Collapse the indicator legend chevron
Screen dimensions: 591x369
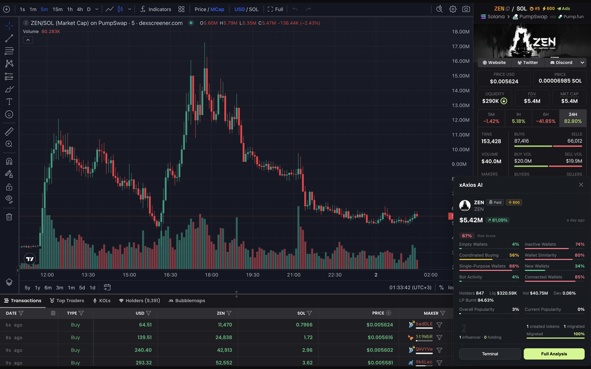click(28, 40)
